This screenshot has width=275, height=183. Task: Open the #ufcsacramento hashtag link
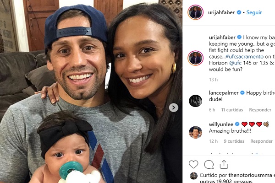tap(245, 57)
